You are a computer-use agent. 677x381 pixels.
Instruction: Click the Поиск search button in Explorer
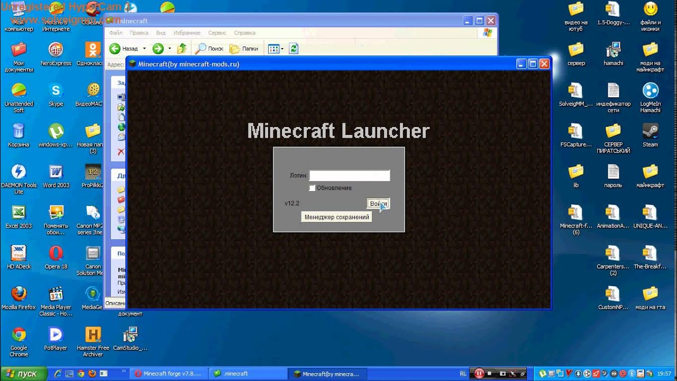click(209, 49)
